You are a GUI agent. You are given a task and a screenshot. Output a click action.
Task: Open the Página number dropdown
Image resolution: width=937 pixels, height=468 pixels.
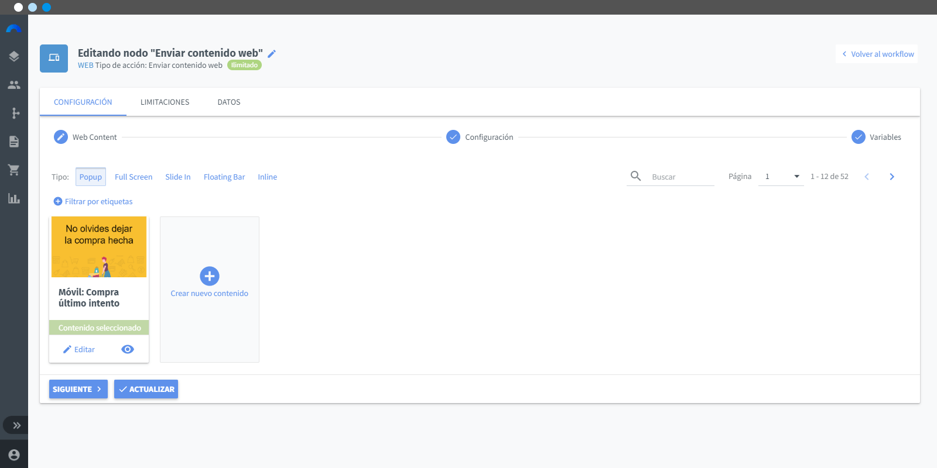point(781,176)
